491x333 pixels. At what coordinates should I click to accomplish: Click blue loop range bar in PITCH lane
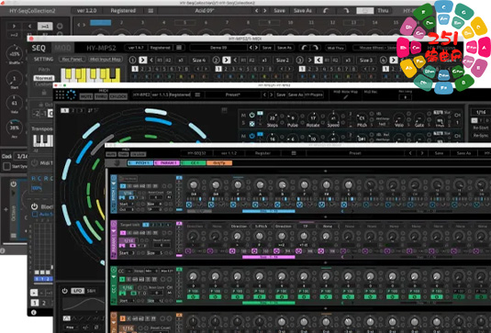tap(268, 211)
